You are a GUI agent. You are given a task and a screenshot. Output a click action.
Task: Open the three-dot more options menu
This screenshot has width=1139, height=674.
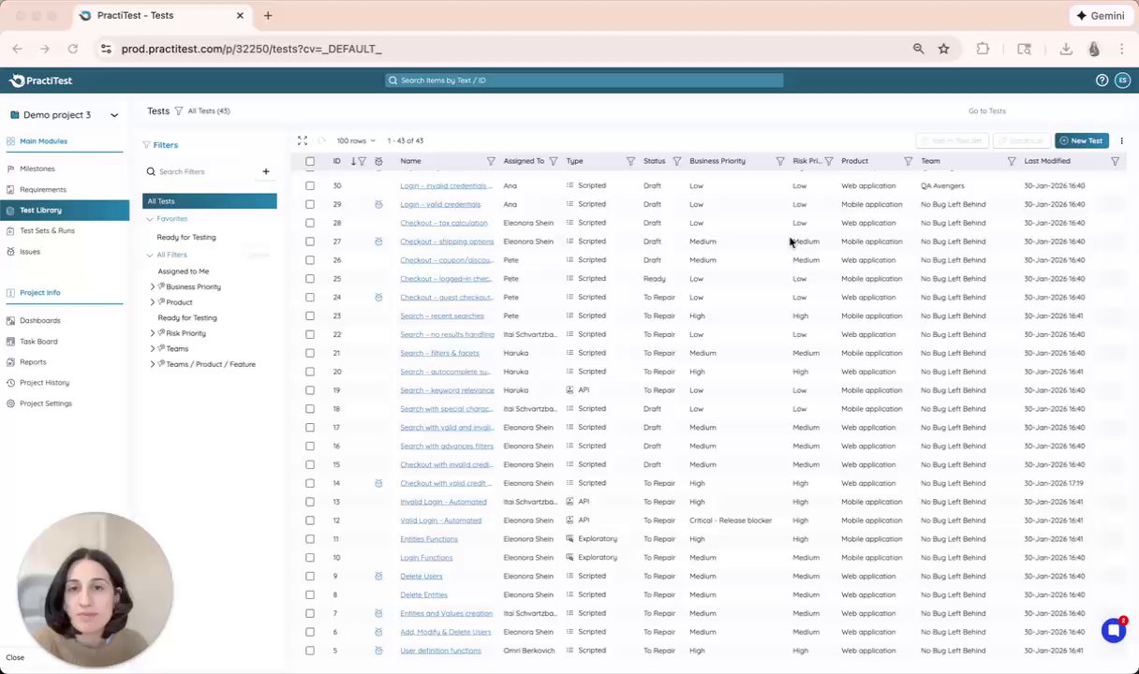click(x=1121, y=140)
